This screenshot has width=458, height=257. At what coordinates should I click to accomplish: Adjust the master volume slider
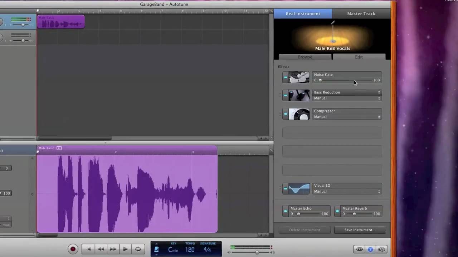(257, 252)
